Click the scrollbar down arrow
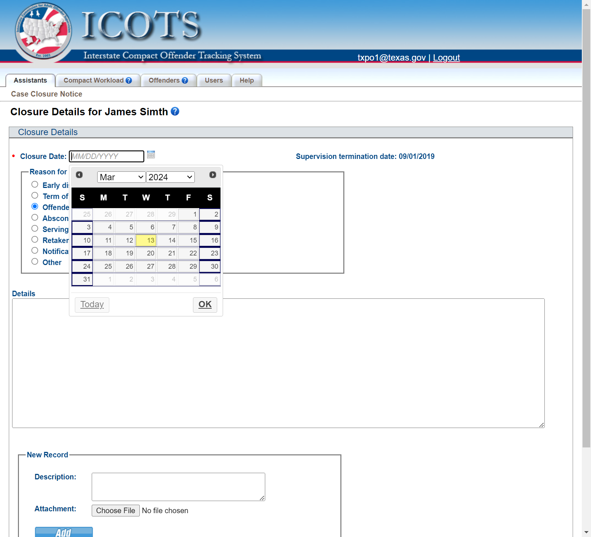 587,532
